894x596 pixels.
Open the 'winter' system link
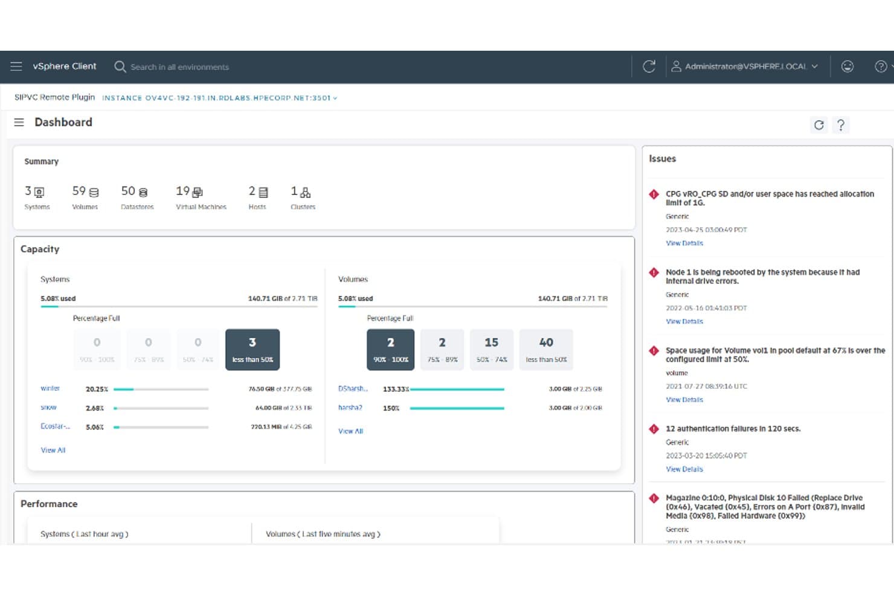pyautogui.click(x=50, y=388)
